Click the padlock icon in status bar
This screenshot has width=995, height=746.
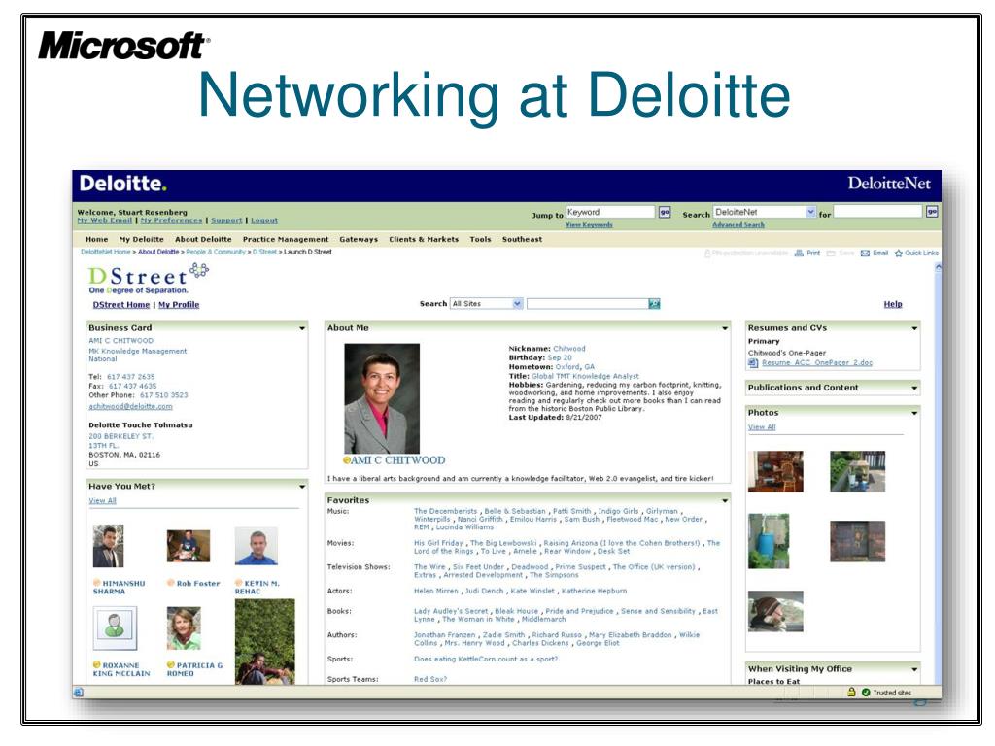pyautogui.click(x=851, y=692)
